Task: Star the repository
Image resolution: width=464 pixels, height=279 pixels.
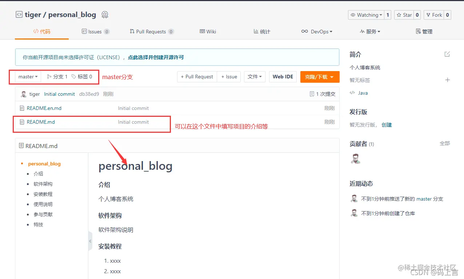Action: point(404,15)
